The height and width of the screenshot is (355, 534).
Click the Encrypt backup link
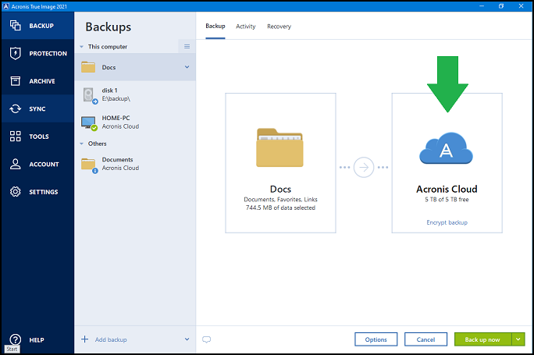(x=447, y=223)
